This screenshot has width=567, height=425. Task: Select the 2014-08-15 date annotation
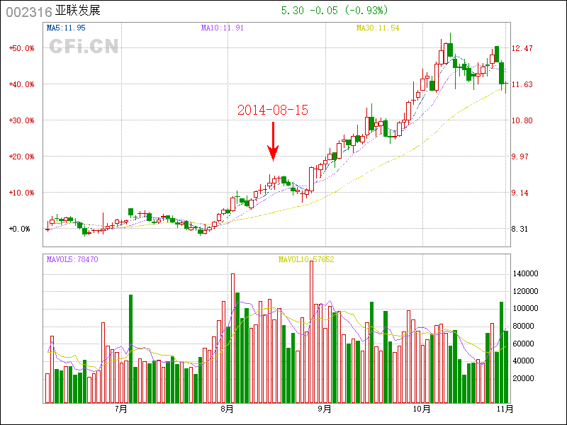coord(273,110)
